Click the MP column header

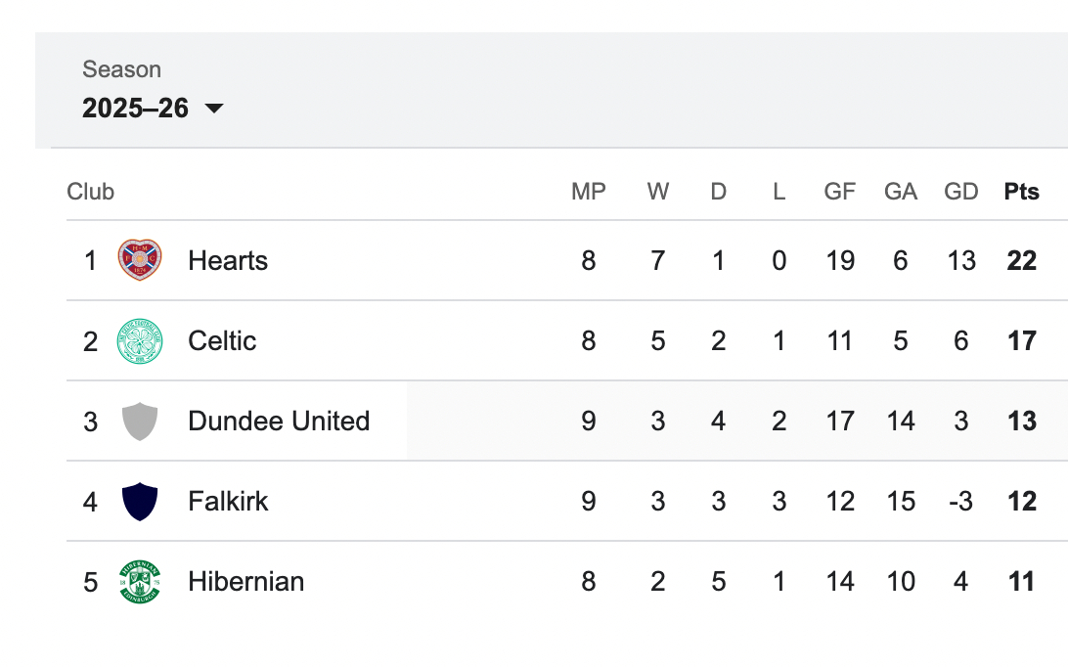588,192
